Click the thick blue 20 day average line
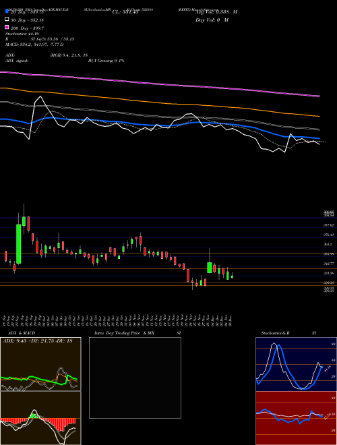The height and width of the screenshot is (445, 337). coord(159,125)
